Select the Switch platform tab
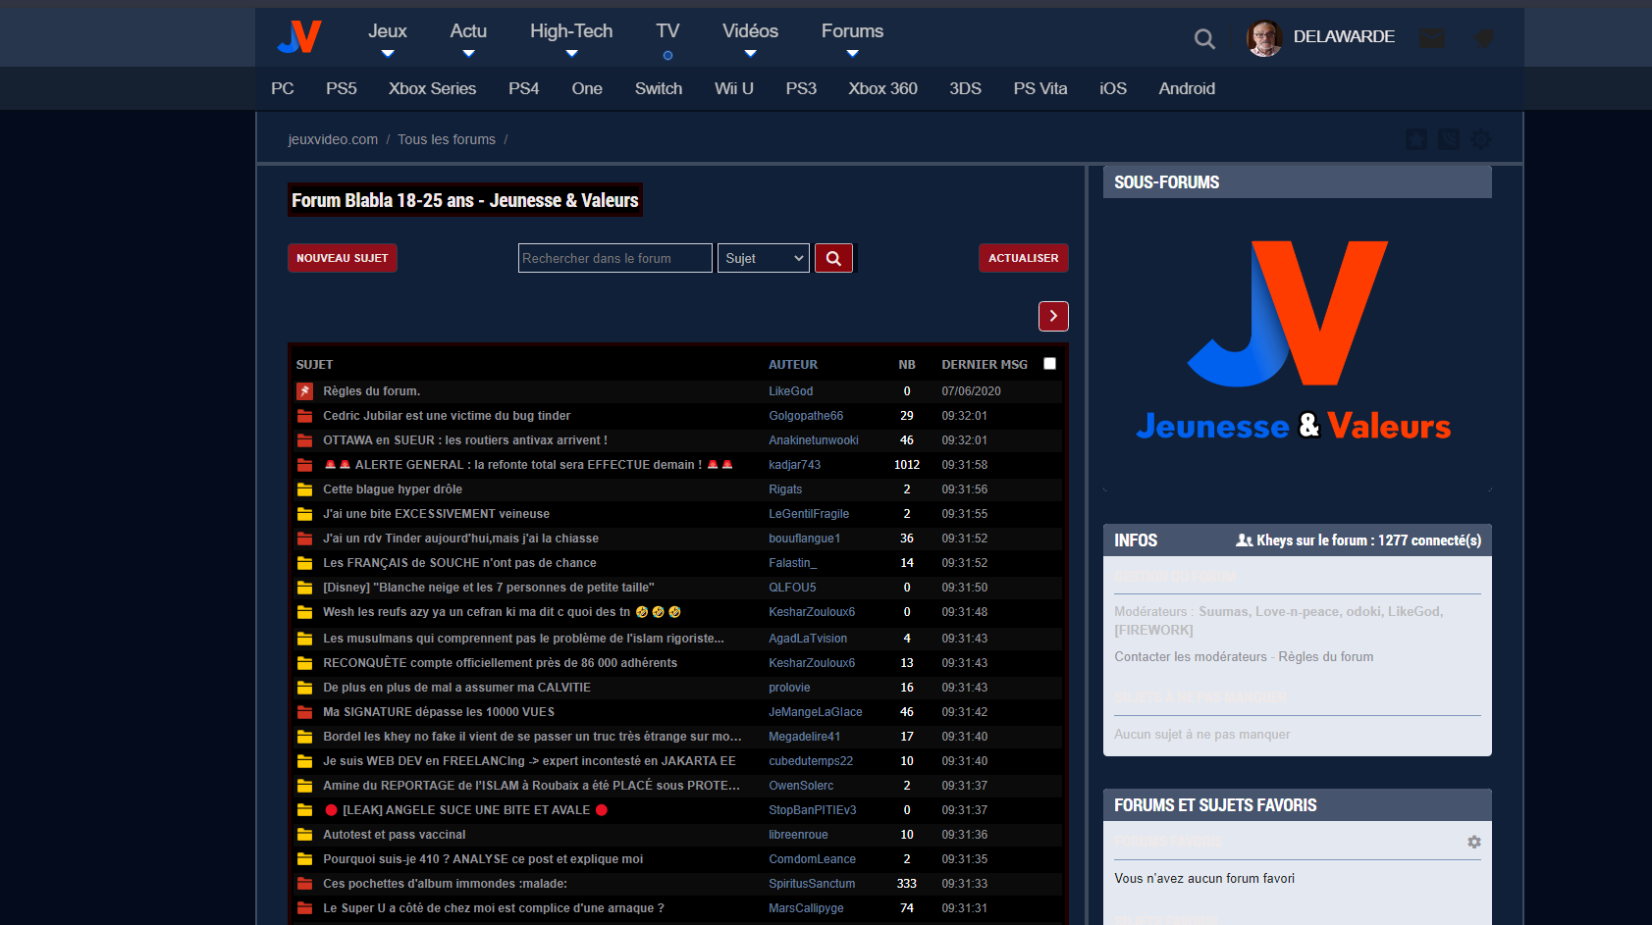Screen dimensions: 1652x925 coord(658,88)
